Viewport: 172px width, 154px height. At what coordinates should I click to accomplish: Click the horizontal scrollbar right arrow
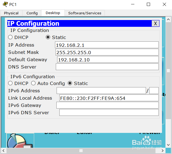(163, 150)
